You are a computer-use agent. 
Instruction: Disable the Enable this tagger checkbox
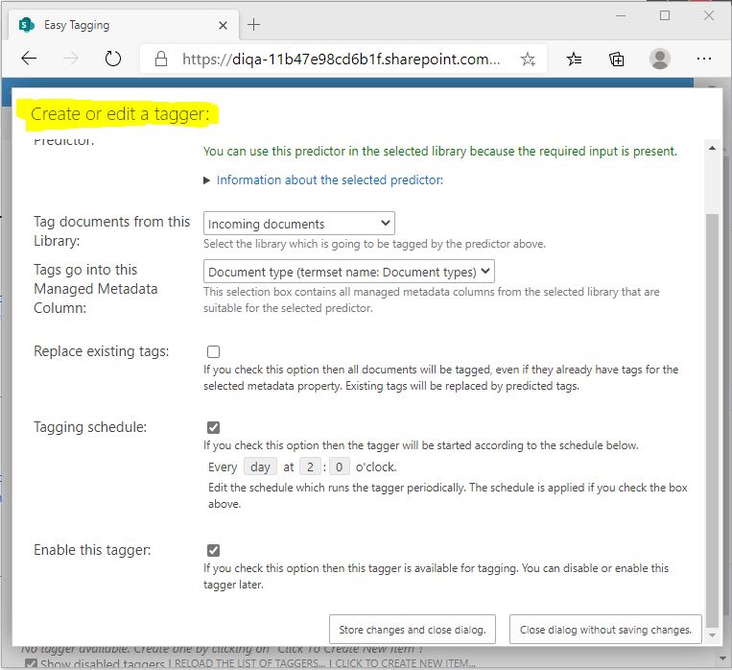213,550
